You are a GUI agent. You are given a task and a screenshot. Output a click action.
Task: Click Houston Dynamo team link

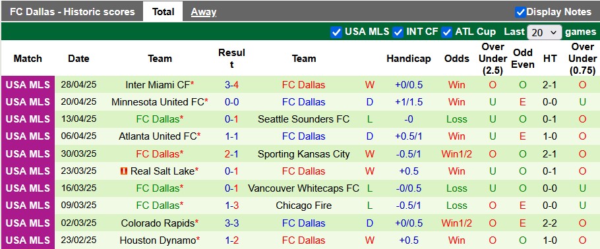point(158,240)
